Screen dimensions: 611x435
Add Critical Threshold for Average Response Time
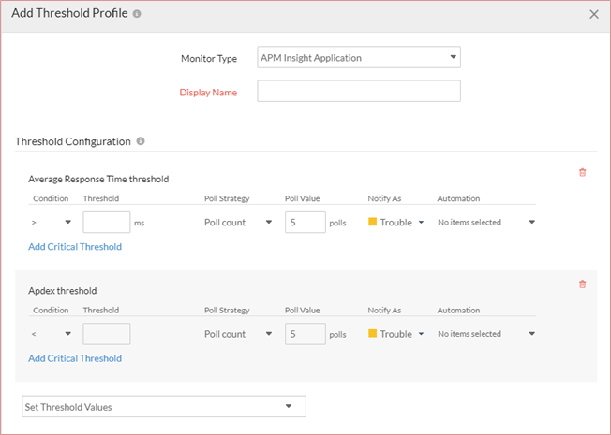click(75, 247)
